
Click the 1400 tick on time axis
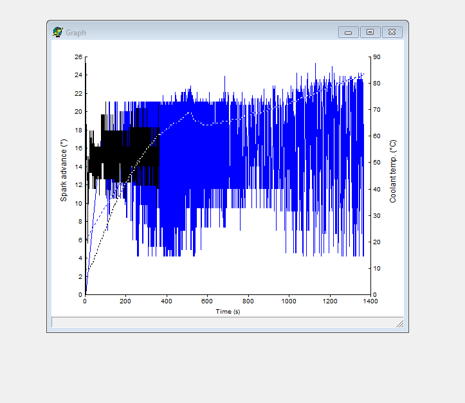coord(370,301)
